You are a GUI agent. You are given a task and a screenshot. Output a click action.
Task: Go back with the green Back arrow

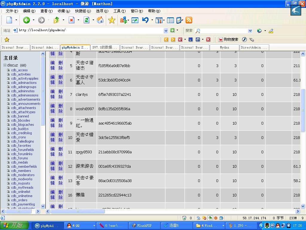click(x=26, y=20)
